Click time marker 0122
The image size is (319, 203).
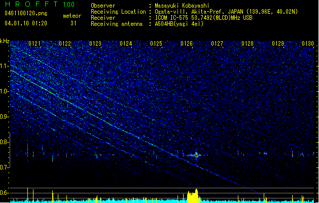pos(65,44)
